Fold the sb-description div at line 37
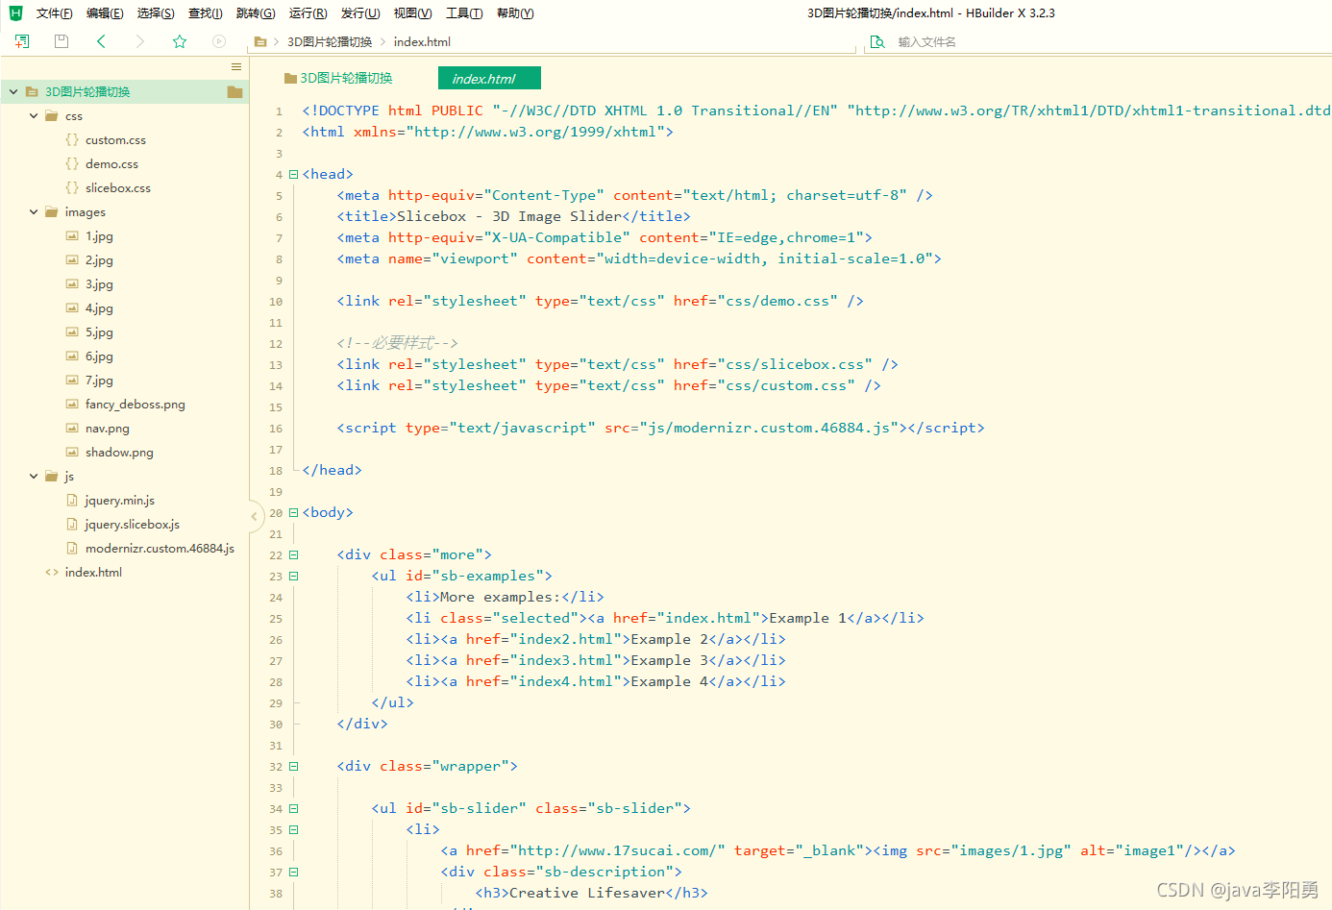 coord(294,872)
